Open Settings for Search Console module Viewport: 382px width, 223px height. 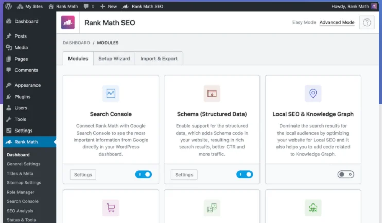click(x=83, y=175)
